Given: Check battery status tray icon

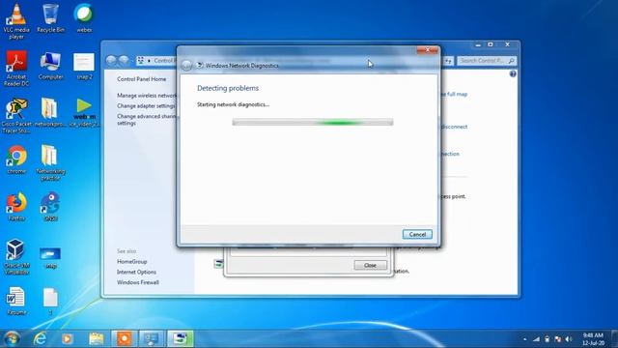Looking at the screenshot, I should click(x=548, y=339).
